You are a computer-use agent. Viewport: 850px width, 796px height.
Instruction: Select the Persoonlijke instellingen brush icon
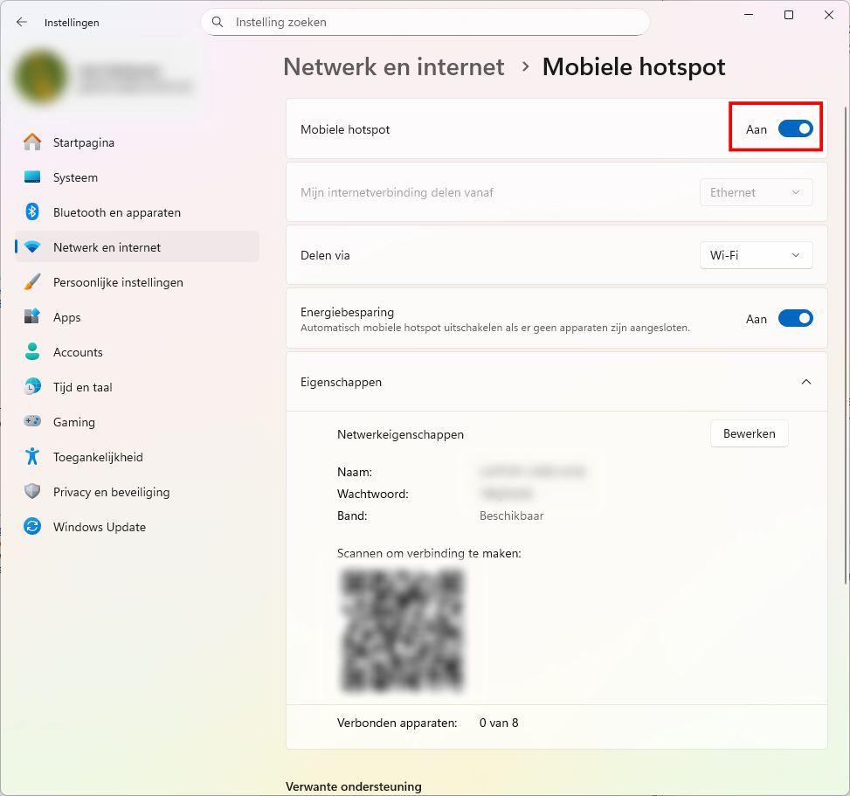32,282
